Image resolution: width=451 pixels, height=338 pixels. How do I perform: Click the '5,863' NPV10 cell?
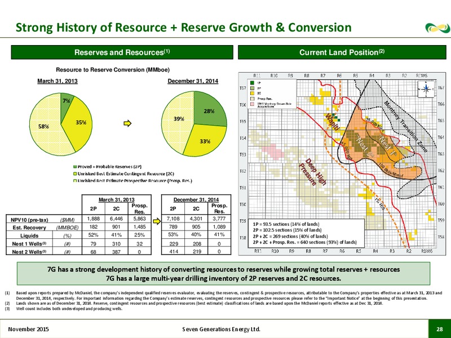click(139, 219)
